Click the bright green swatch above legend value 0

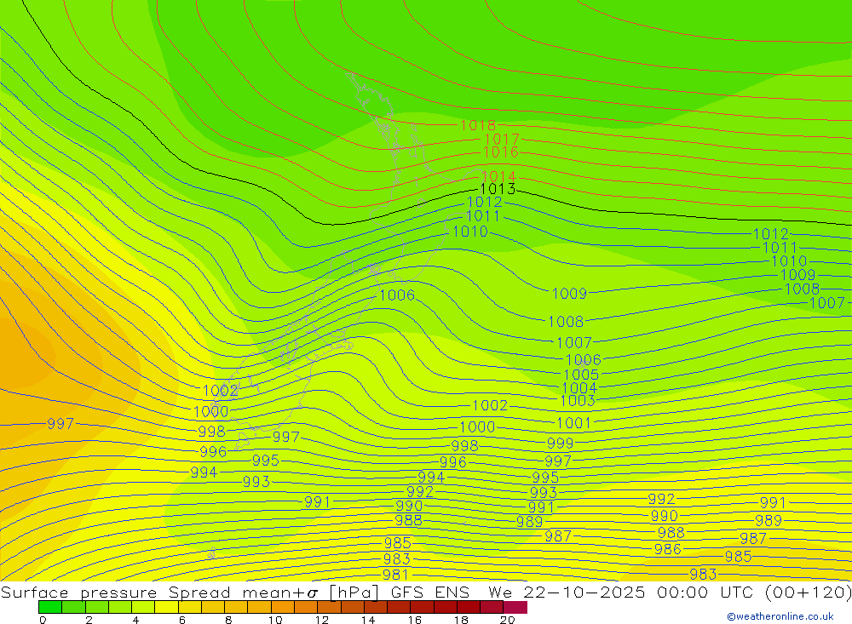click(x=50, y=607)
